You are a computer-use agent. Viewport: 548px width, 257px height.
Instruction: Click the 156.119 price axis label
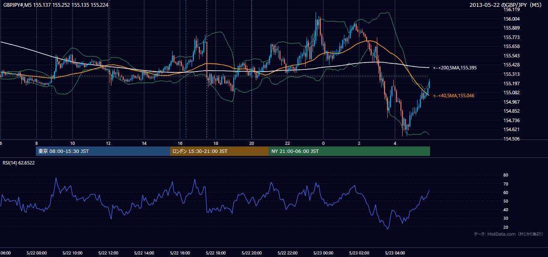(512, 9)
